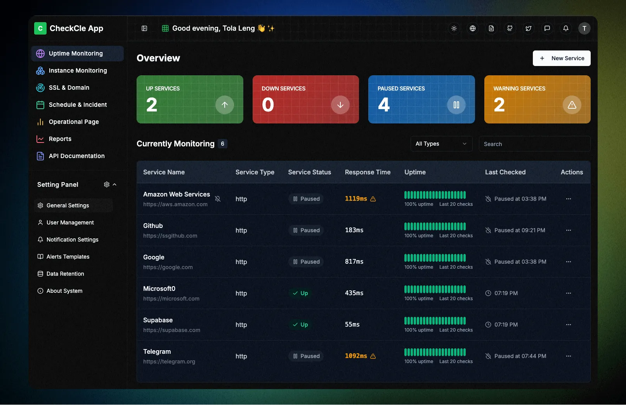Open Schedule & Incident page
626x405 pixels.
pyautogui.click(x=77, y=105)
